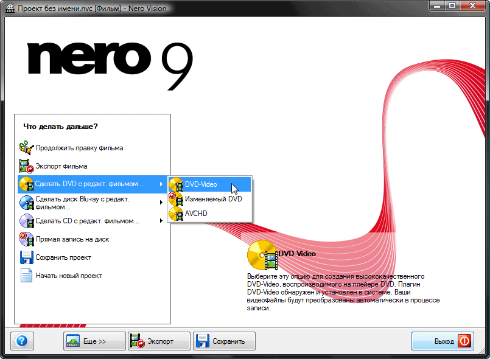This screenshot has width=490, height=359.
Task: Click the red power icon on Выход button
Action: click(x=464, y=341)
